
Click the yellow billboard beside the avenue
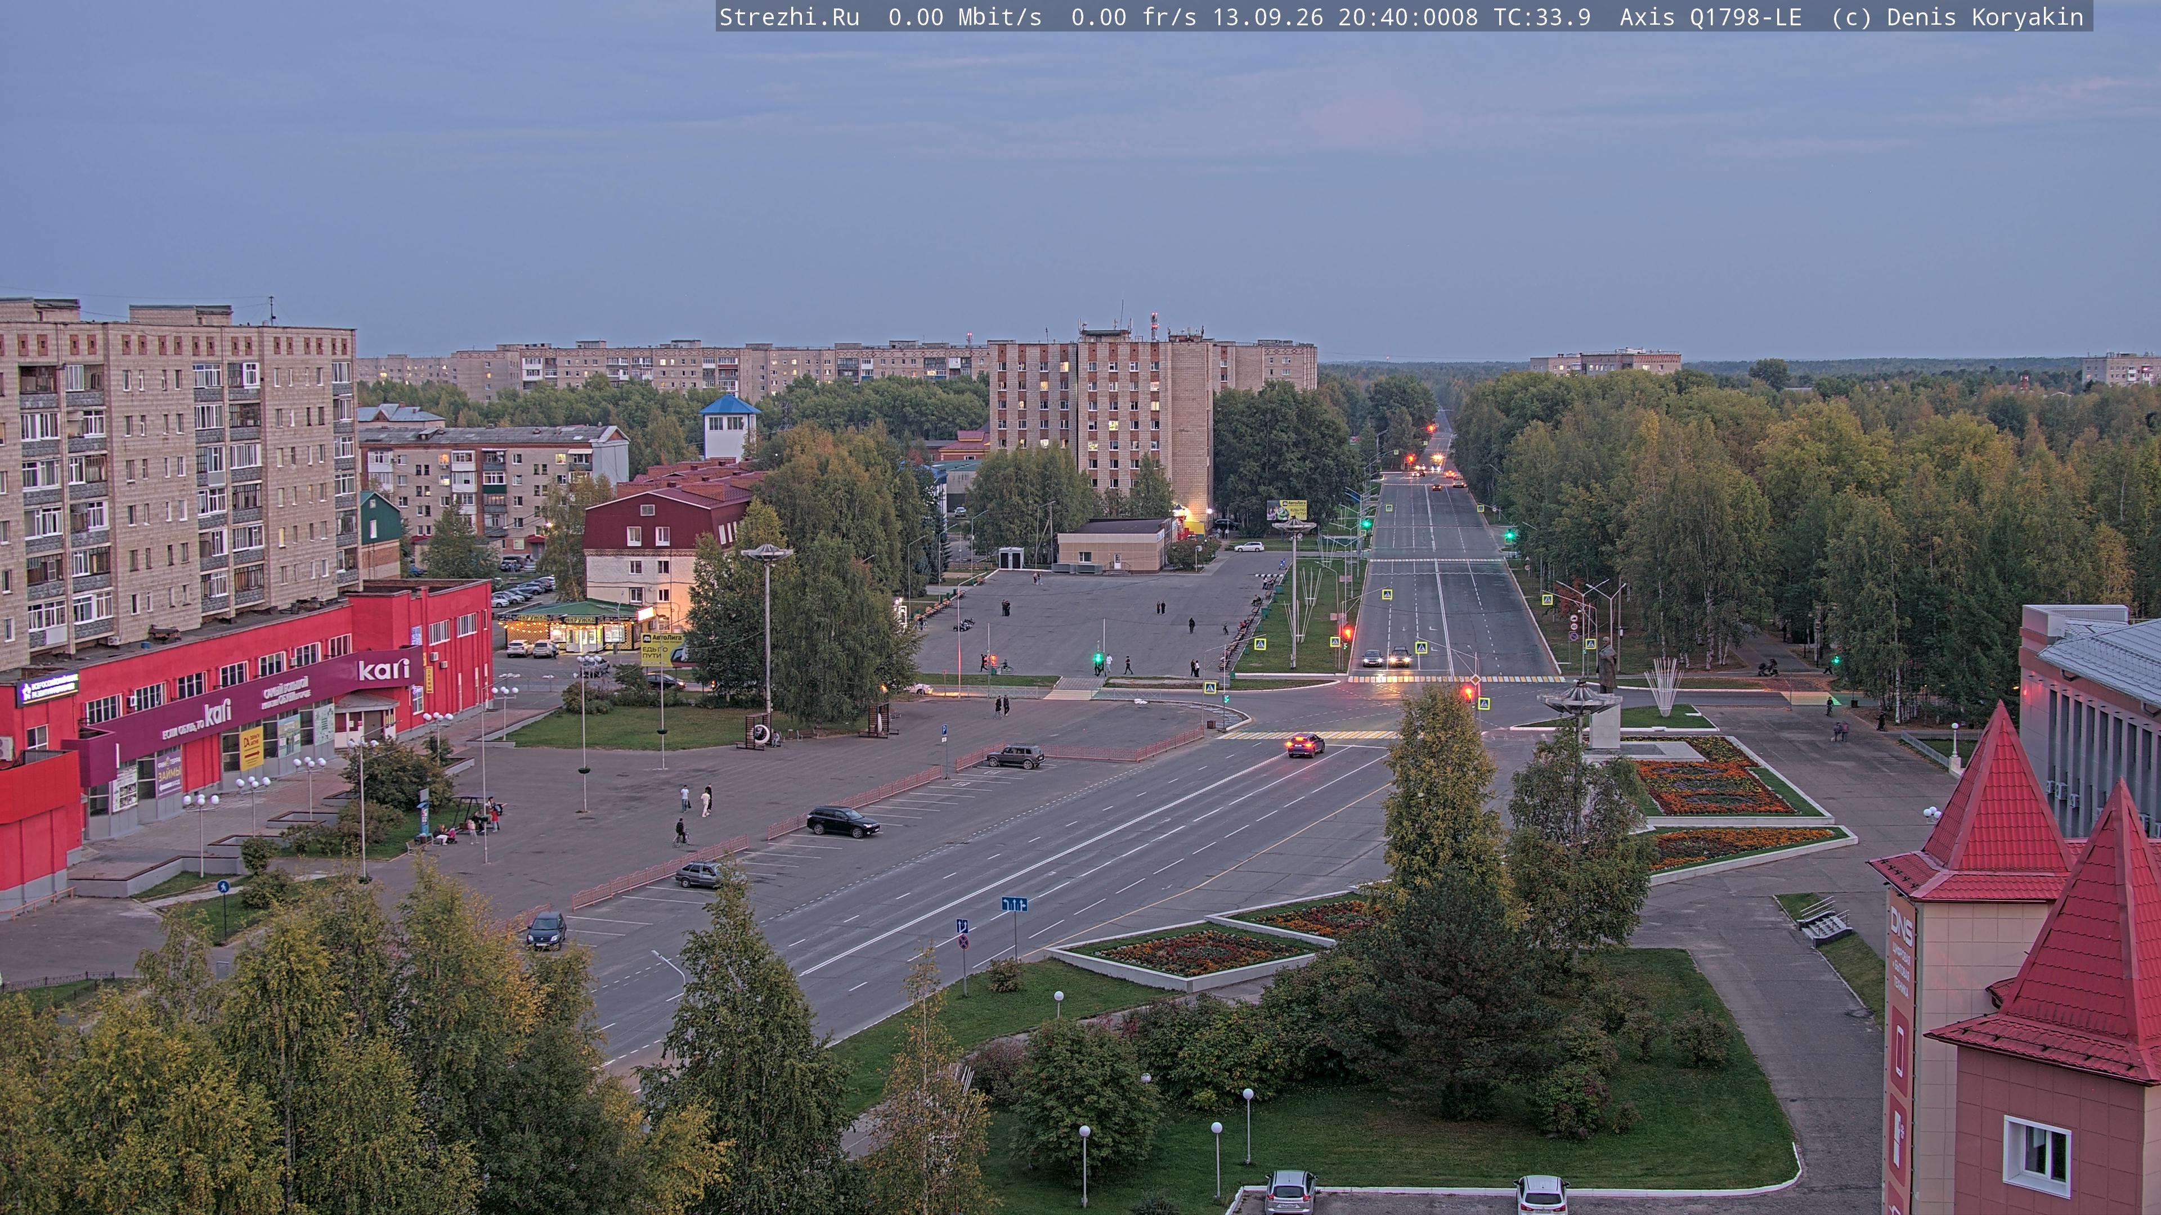(x=1287, y=509)
